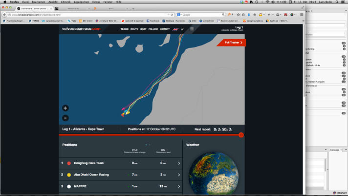Expand MAPFRE row chevron
This screenshot has width=348, height=196.
(179, 186)
